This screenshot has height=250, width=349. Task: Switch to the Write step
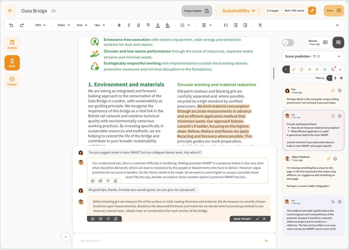coord(12,63)
